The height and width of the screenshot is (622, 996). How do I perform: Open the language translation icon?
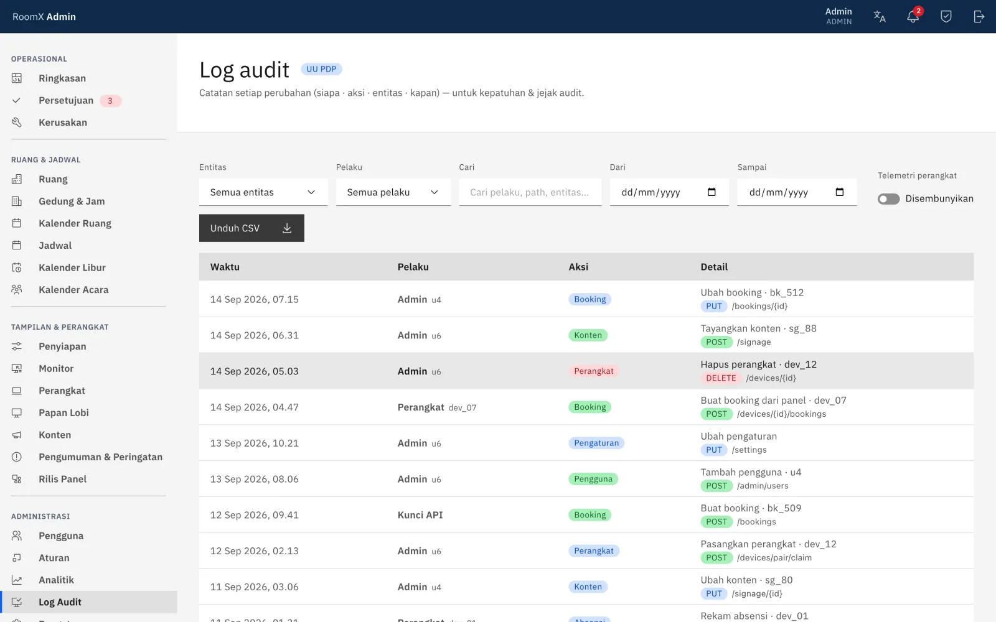(x=880, y=17)
